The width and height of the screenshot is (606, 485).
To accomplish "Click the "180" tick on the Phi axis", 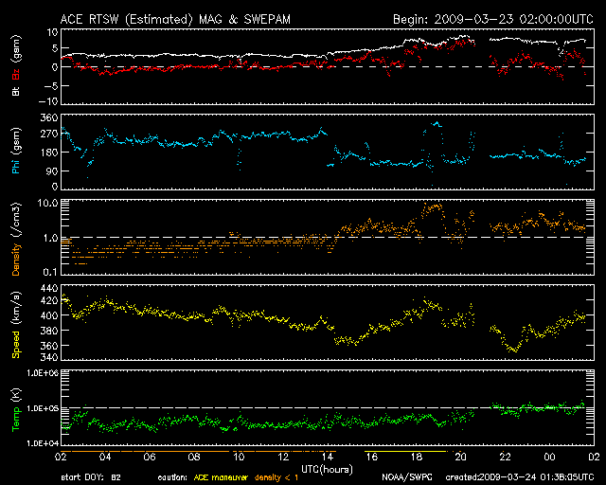I will [49, 153].
